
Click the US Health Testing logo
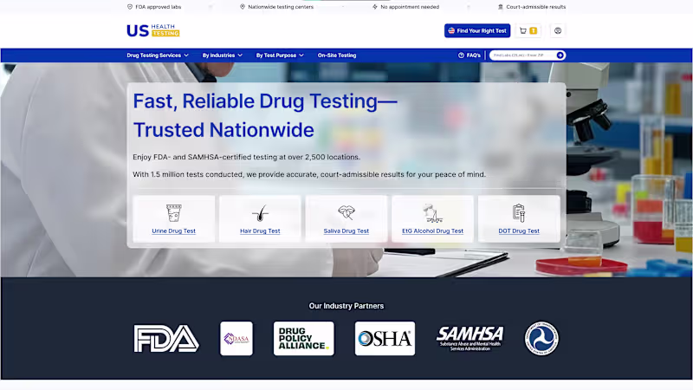tap(153, 30)
